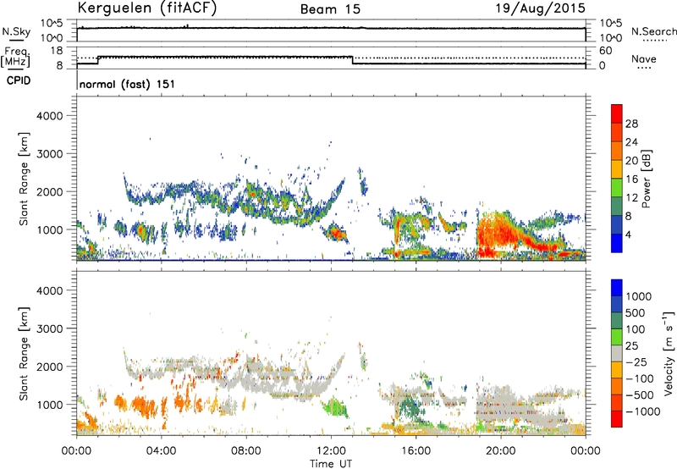
Task: Click the text normal (fast) 151
Action: pyautogui.click(x=128, y=84)
